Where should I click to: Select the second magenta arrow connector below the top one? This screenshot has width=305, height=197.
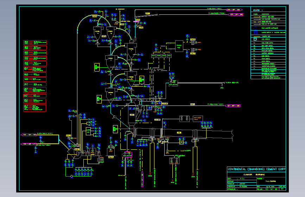coord(235,14)
